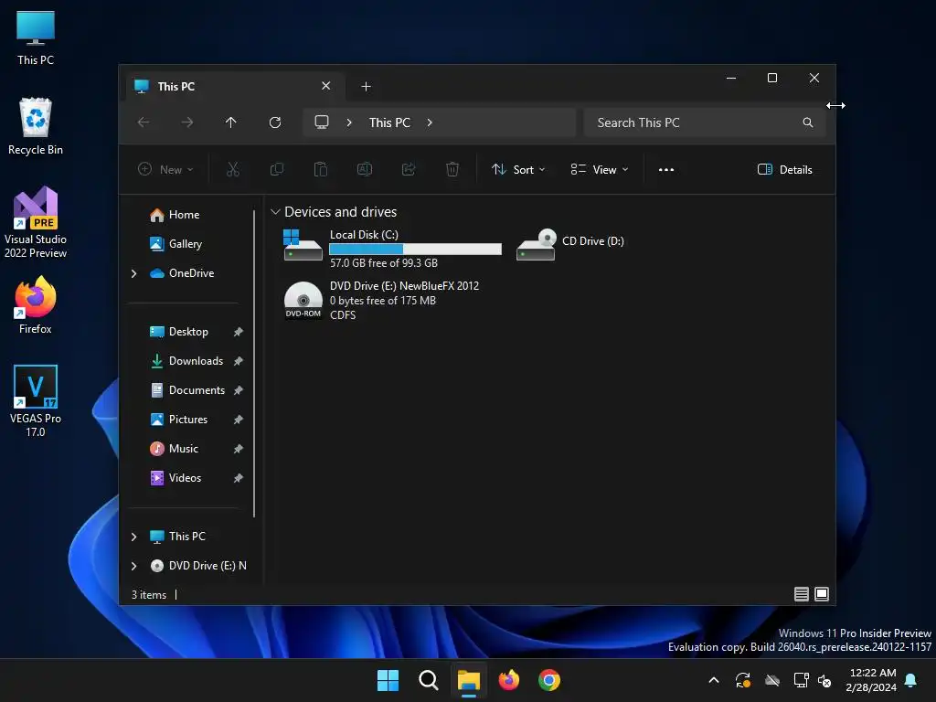Add a new tab
The width and height of the screenshot is (936, 702).
(366, 87)
